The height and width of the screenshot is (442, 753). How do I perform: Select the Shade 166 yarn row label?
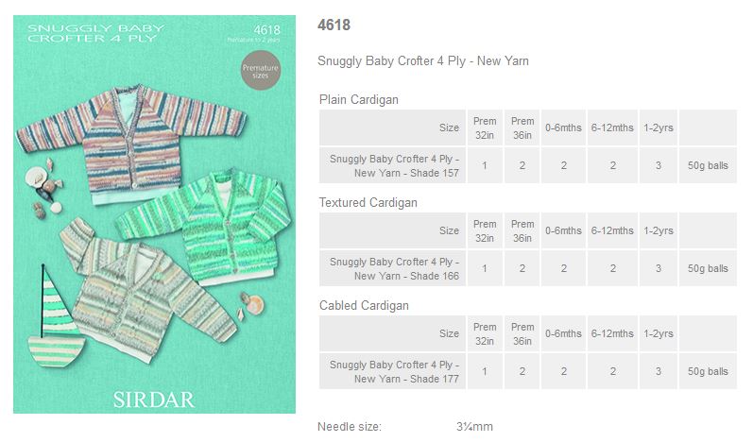(x=392, y=269)
